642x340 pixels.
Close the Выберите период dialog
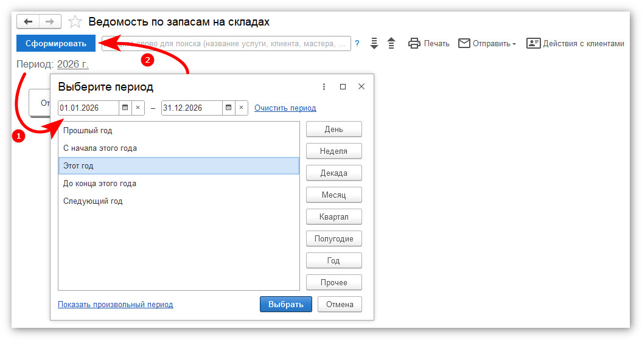tap(361, 87)
